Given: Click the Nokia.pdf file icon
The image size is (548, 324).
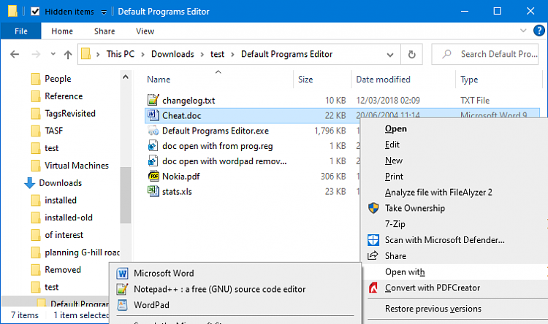Looking at the screenshot, I should coord(153,176).
